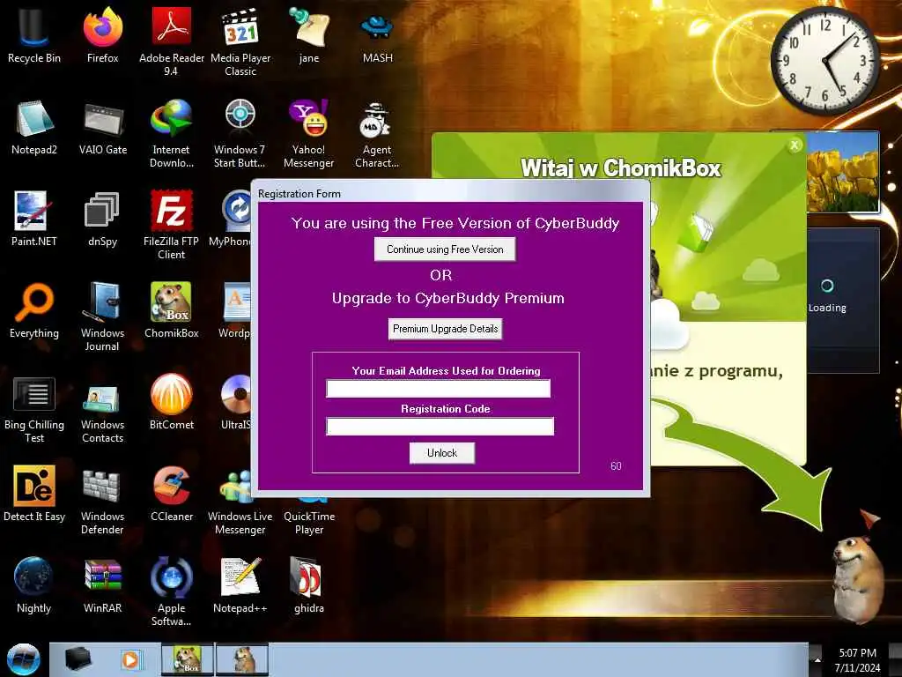Open the jane desktop icon

pyautogui.click(x=309, y=35)
